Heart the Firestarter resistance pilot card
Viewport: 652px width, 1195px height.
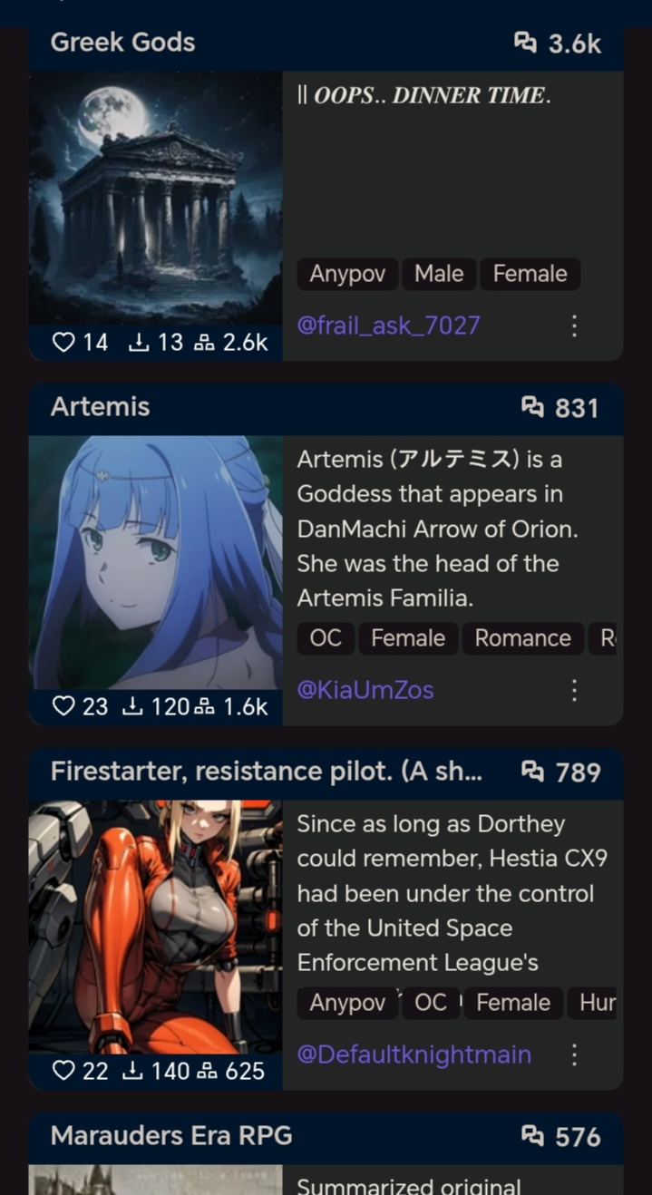tap(63, 1071)
